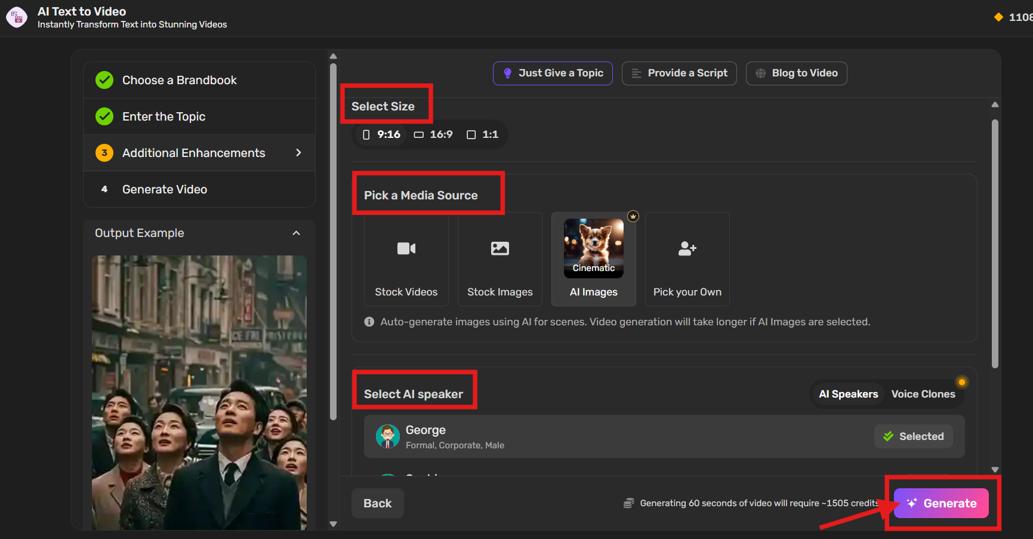This screenshot has height=539, width=1033.
Task: Choose the Cinematic AI Images thumbnail
Action: 594,248
